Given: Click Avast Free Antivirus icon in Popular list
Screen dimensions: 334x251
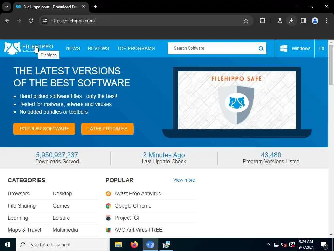Looking at the screenshot, I should [108, 193].
